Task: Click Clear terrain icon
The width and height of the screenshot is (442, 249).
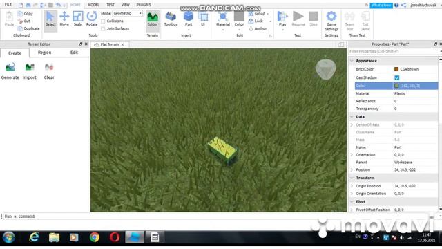Action: 49,67
